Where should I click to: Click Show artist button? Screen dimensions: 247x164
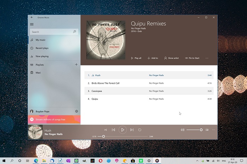pyautogui.click(x=171, y=58)
